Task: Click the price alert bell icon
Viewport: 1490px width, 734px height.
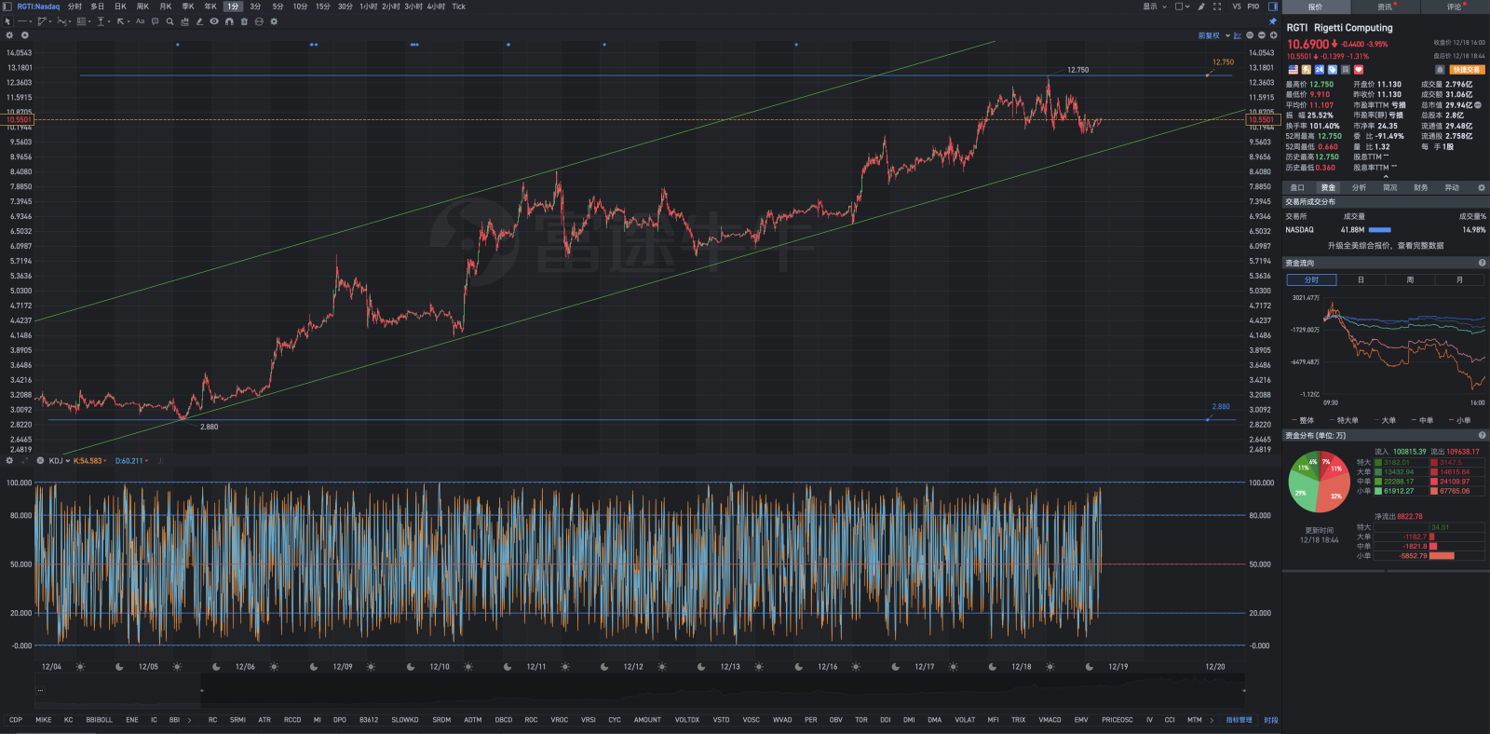Action: click(1440, 70)
